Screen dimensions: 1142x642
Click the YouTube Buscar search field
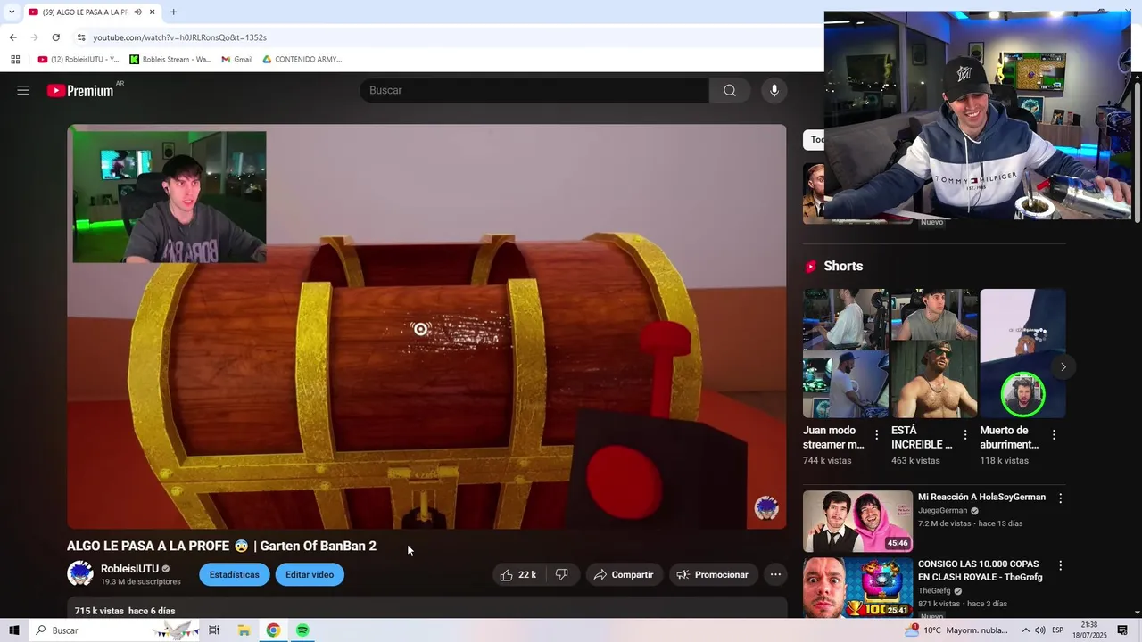coord(534,90)
